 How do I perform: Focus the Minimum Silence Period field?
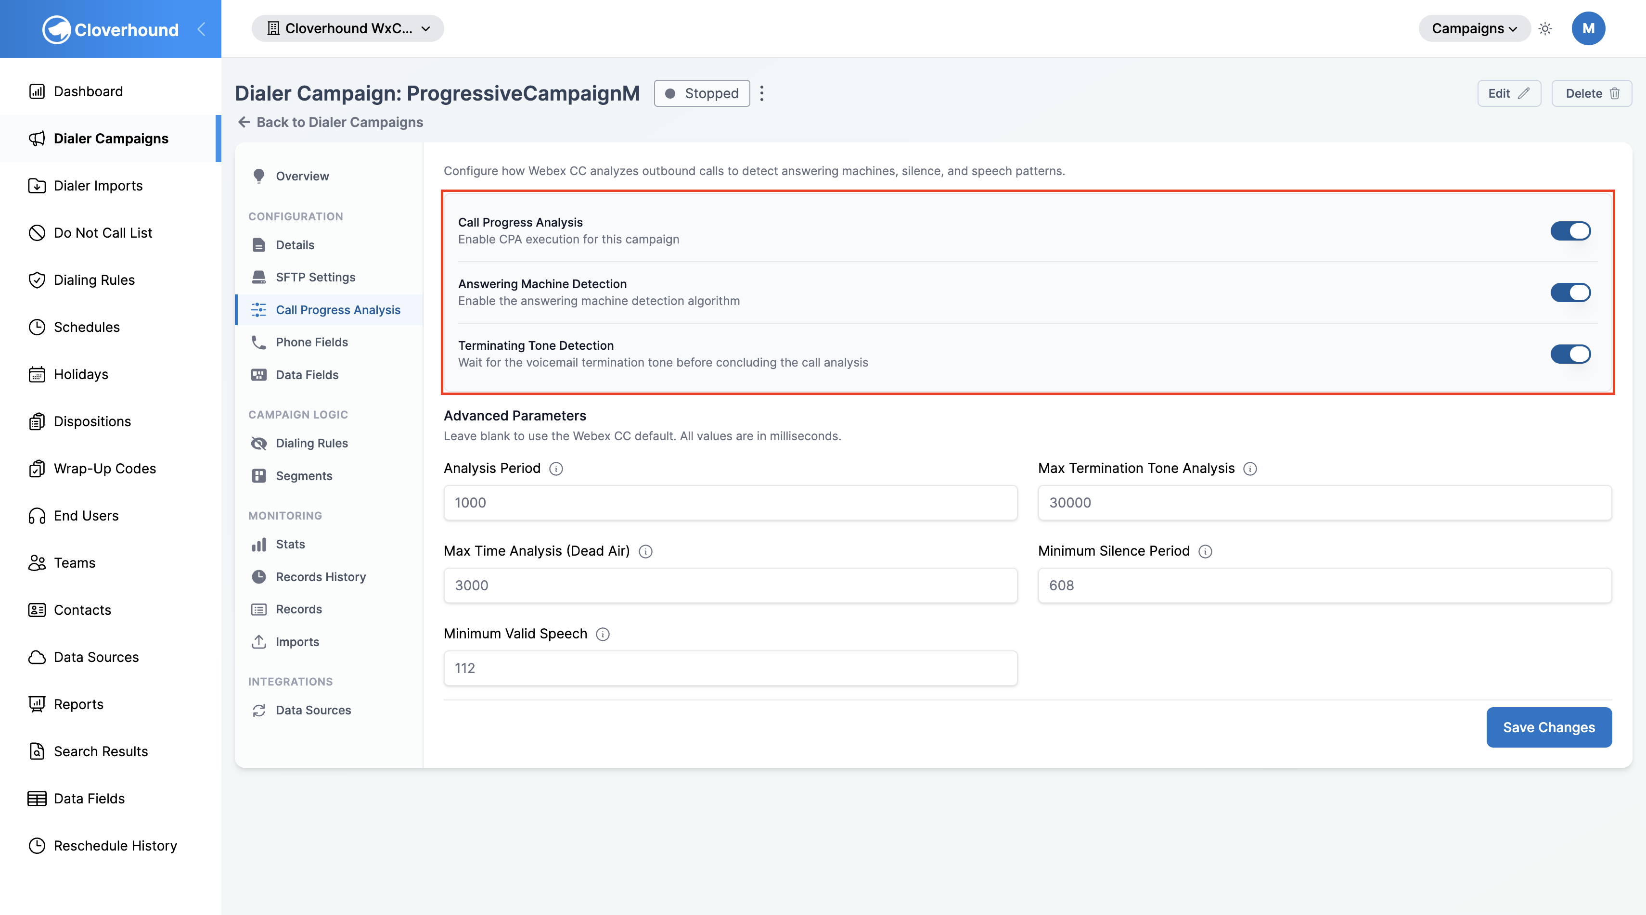1325,585
